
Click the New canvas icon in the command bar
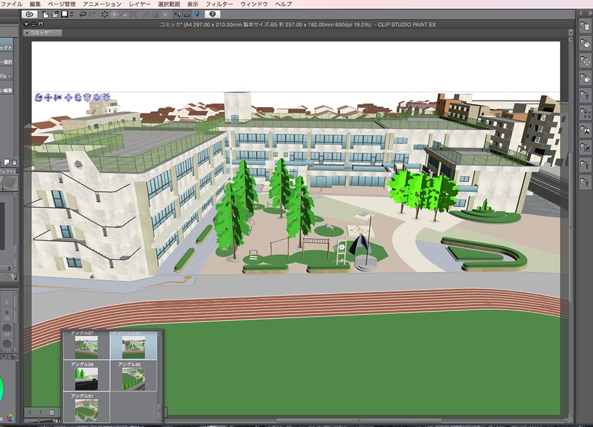[46, 14]
